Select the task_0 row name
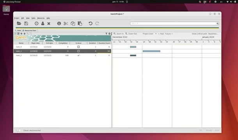This screenshot has width=238, height=140. tap(19, 47)
